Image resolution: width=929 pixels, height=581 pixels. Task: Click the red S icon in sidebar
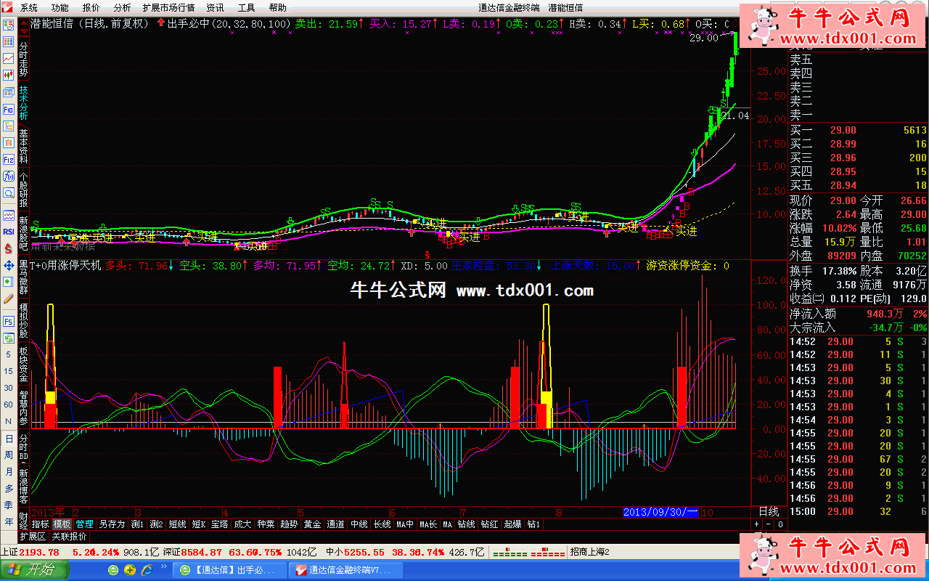9,248
